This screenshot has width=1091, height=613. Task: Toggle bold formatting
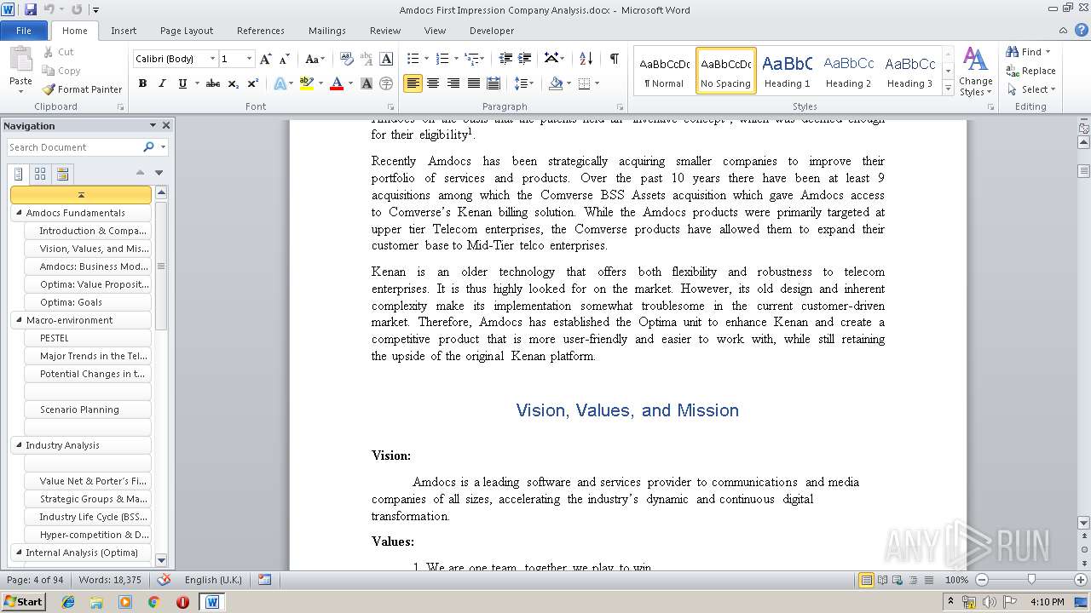coord(142,83)
